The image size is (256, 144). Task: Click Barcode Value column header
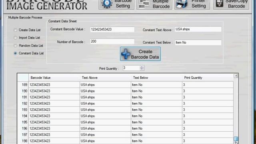54,78
